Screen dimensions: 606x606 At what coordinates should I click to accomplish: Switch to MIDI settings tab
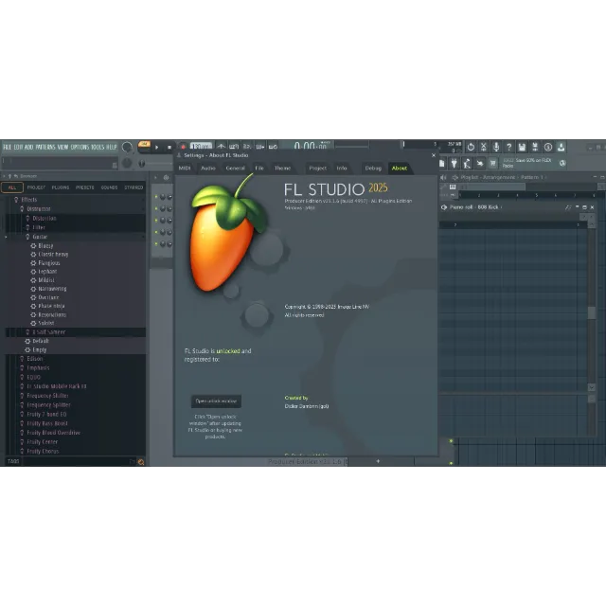(x=185, y=169)
